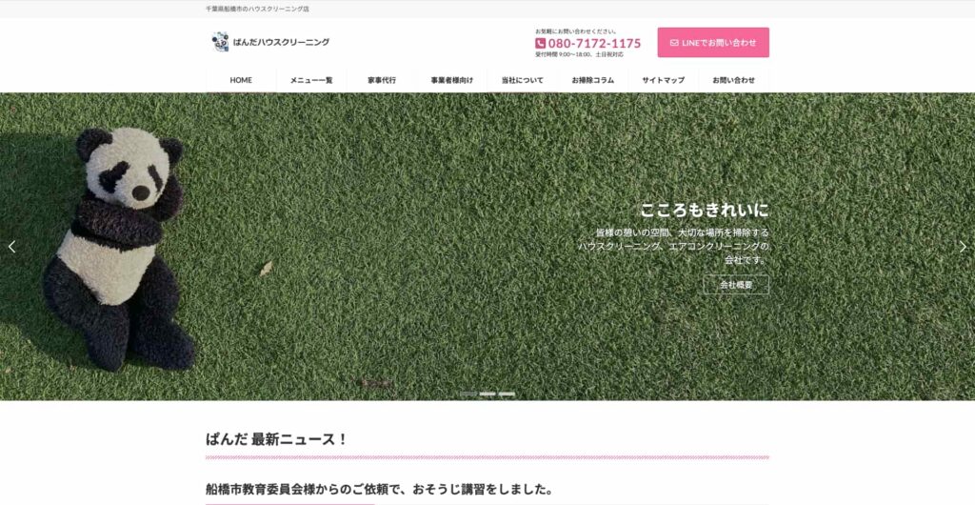Select the middle slider indicator dash
Viewport: 975px width, 505px height.
point(487,394)
